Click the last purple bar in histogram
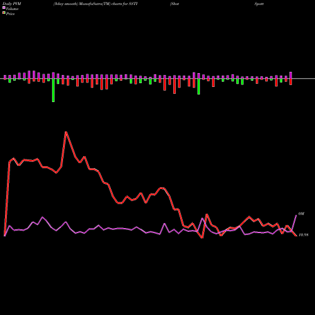This screenshot has height=315, width=315. pos(290,76)
